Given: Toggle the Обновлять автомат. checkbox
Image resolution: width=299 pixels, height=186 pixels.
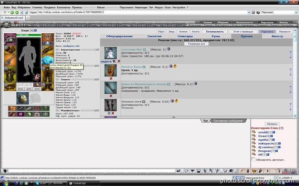Looking at the screenshot, I should (x=253, y=159).
